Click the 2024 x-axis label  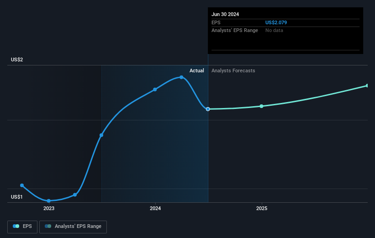tap(155, 209)
